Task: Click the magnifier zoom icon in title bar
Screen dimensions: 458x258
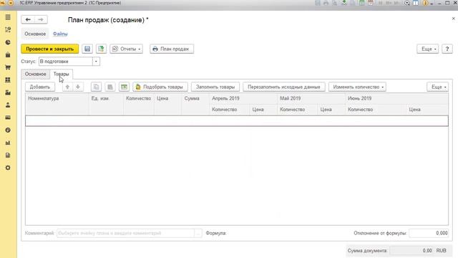Action: tap(407, 3)
